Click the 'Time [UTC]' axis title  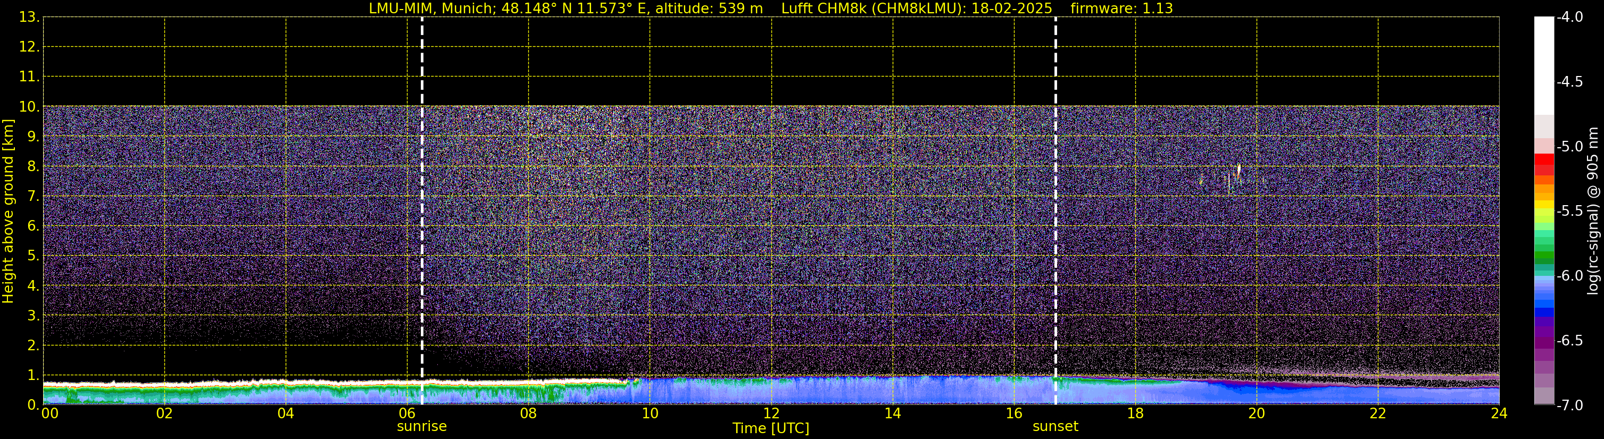tap(771, 428)
